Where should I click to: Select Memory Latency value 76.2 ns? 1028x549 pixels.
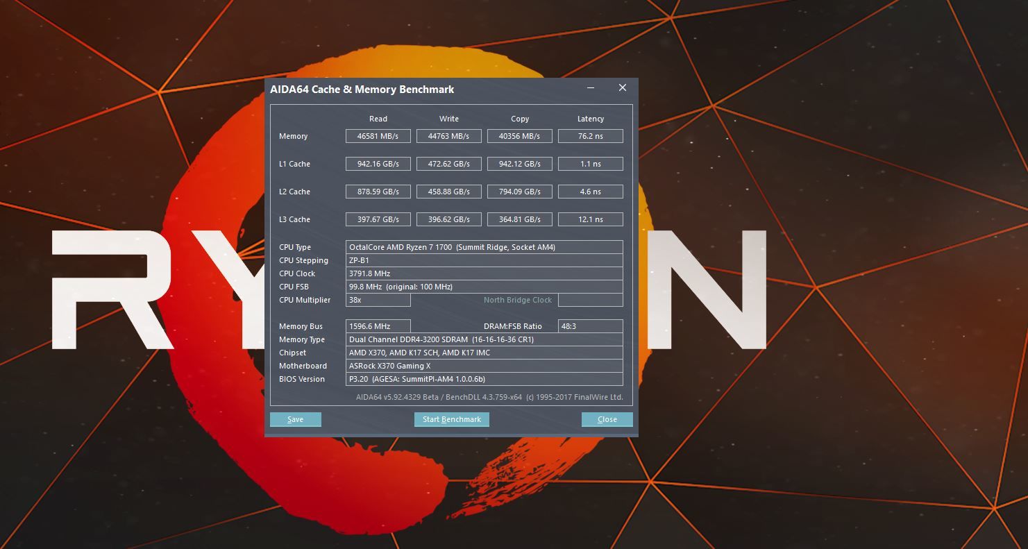pos(591,136)
